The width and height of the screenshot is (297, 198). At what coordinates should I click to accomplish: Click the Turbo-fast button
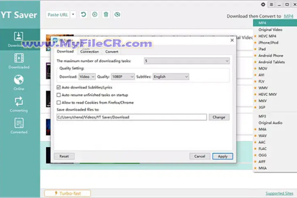67,193
